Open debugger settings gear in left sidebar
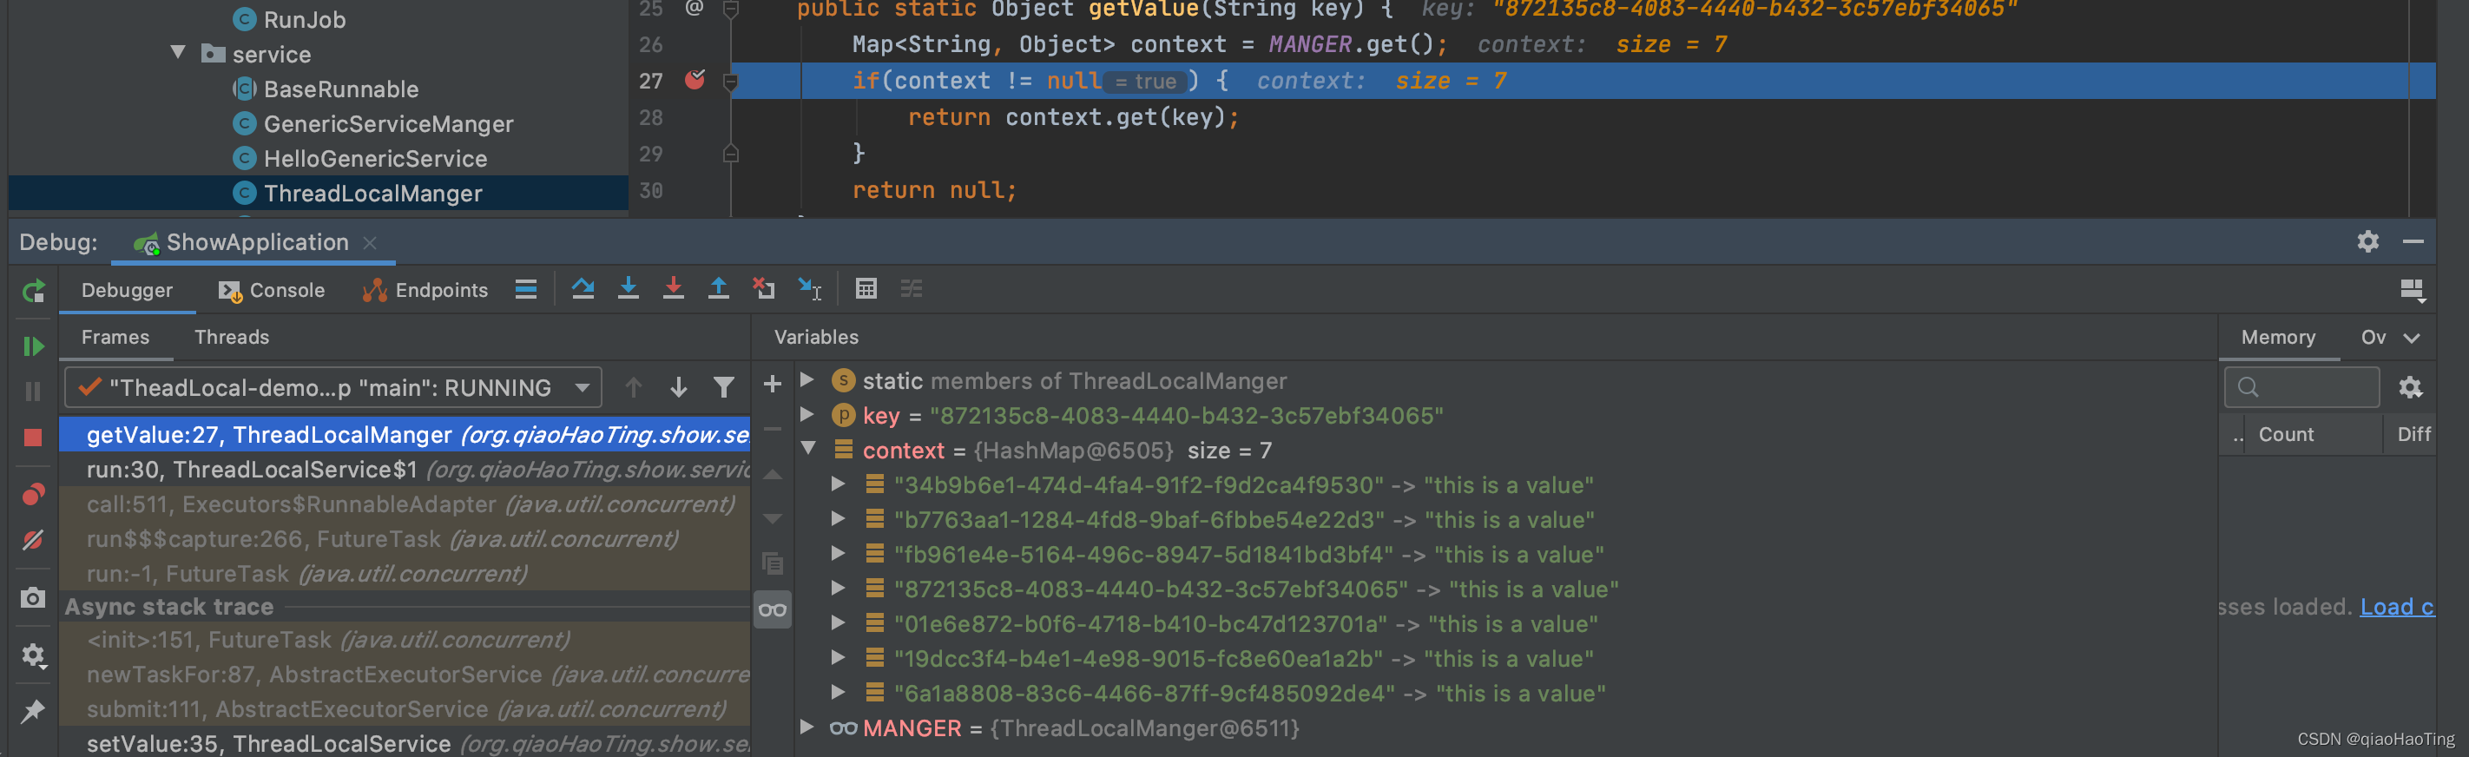 [x=34, y=655]
